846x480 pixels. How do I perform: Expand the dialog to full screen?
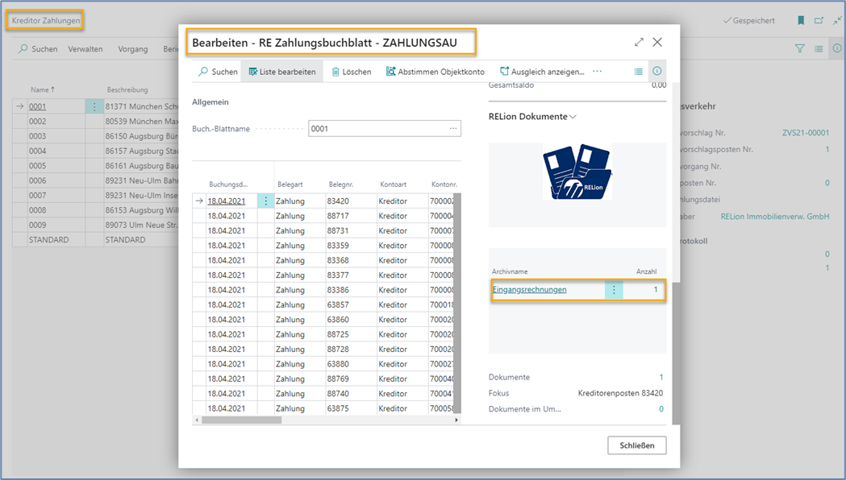(639, 42)
